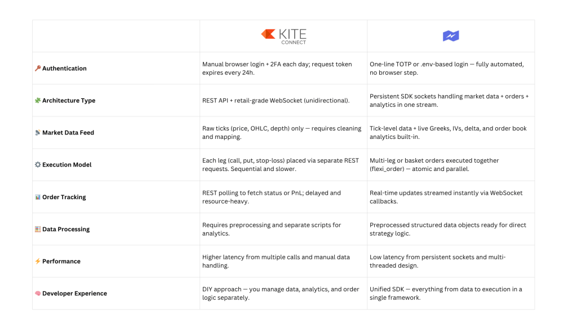
Task: Click the key icon beside Authentication
Action: pyautogui.click(x=38, y=69)
